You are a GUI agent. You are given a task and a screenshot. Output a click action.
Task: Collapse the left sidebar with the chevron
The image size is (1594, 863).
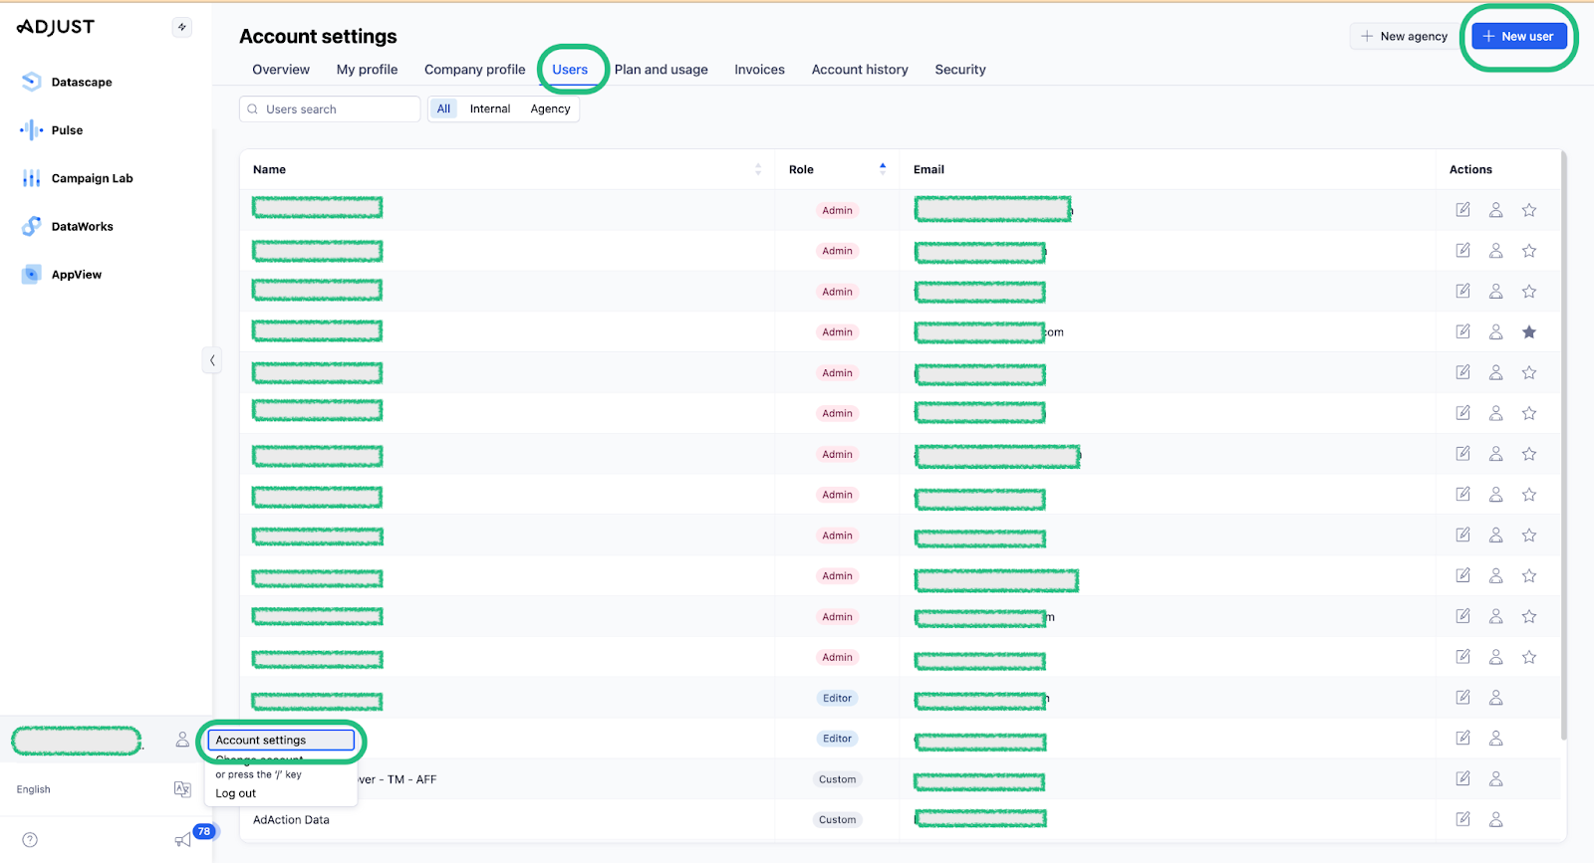click(211, 360)
